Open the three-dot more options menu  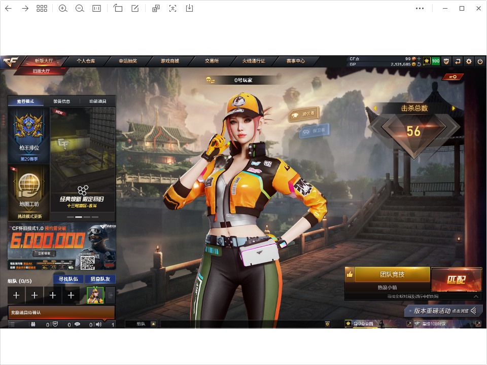point(420,9)
